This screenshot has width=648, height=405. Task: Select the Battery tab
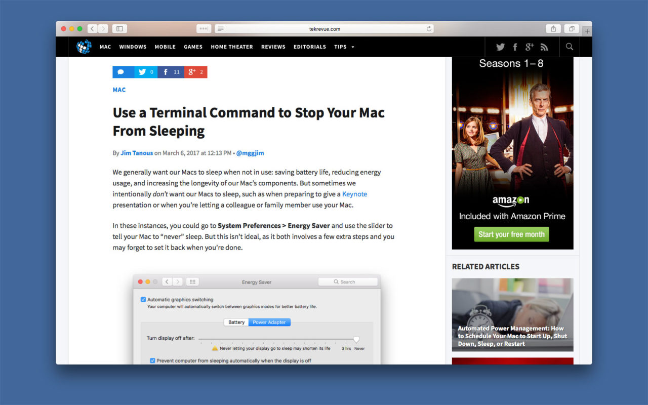click(236, 322)
